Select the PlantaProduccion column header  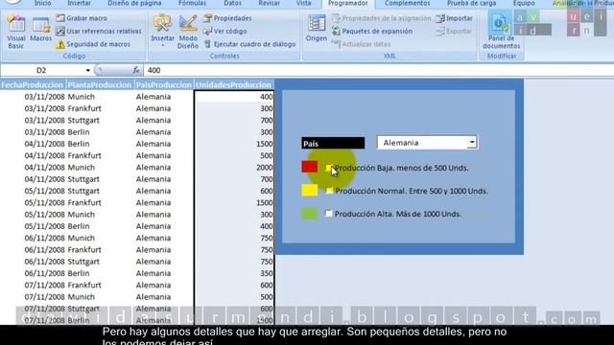[100, 85]
